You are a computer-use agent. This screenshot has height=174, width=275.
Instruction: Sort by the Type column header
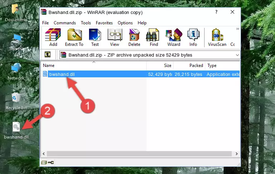222,66
